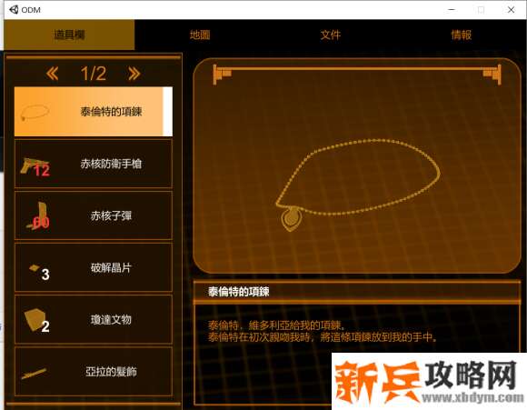527x410 pixels.
Task: Click the ammo icon showing 60
Action: coord(38,216)
